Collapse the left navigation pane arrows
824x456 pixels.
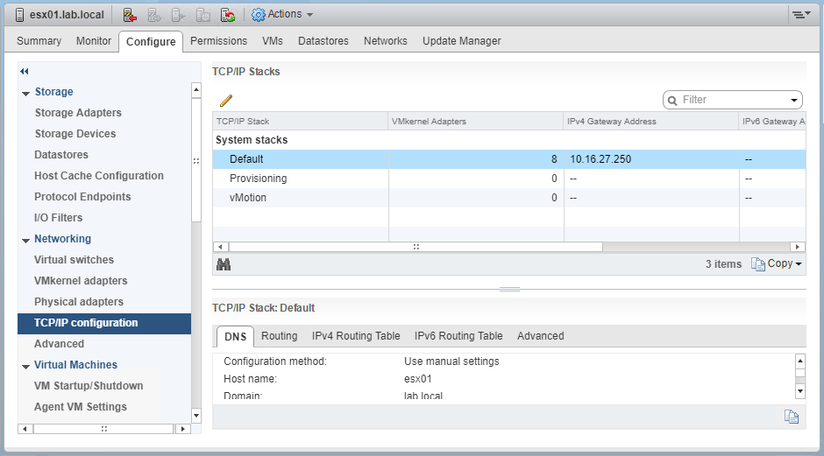[x=25, y=72]
